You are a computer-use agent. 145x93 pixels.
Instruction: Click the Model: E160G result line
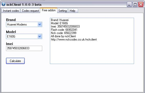(x=59, y=23)
